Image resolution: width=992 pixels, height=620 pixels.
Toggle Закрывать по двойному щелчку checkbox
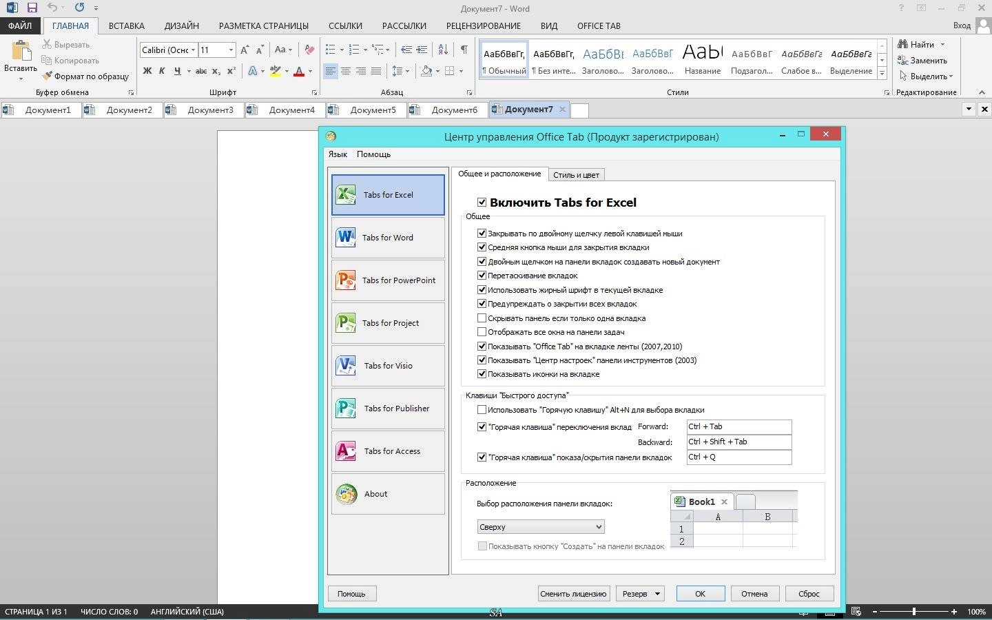[x=482, y=234]
